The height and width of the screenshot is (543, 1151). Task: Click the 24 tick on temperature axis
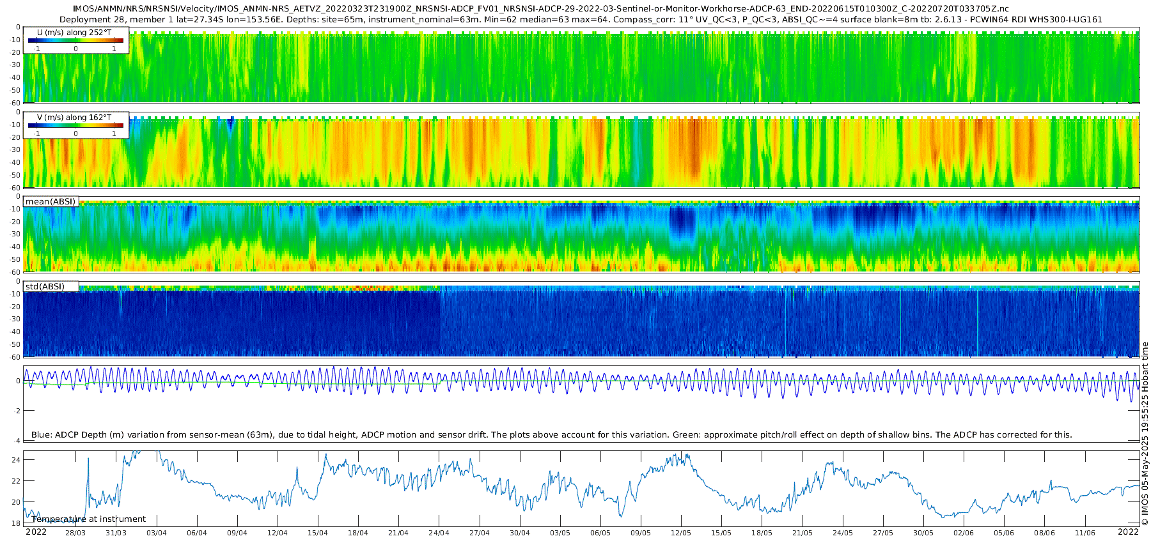17,460
